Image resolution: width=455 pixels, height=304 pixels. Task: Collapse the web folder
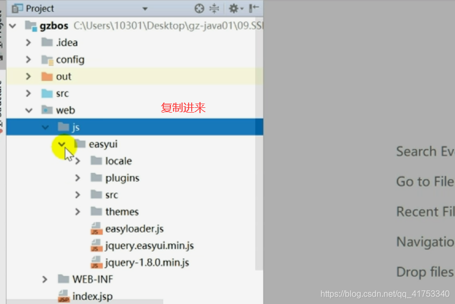(x=29, y=110)
